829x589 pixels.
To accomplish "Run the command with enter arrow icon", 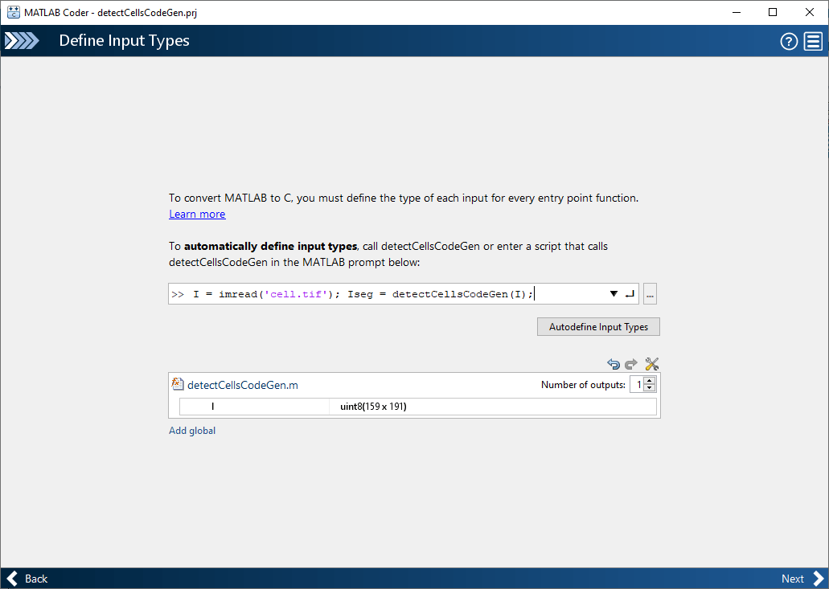I will [630, 294].
